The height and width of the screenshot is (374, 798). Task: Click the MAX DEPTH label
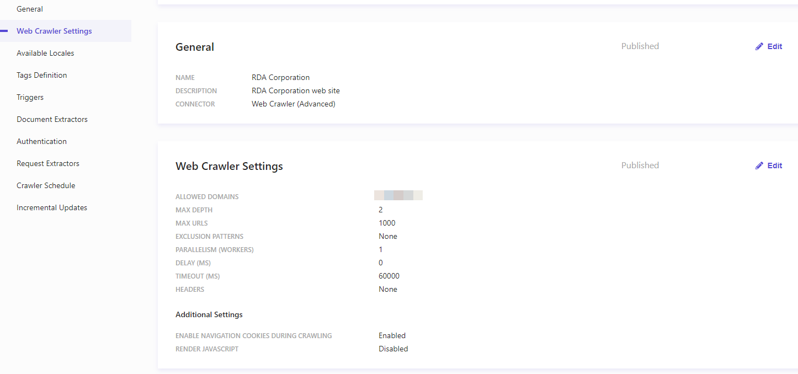coord(194,210)
